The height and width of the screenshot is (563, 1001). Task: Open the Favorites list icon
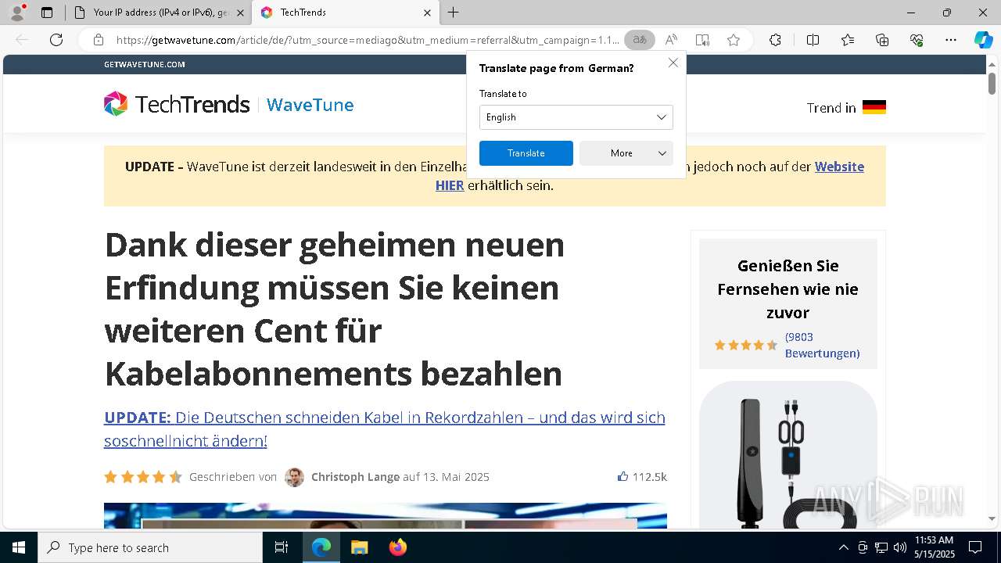848,40
